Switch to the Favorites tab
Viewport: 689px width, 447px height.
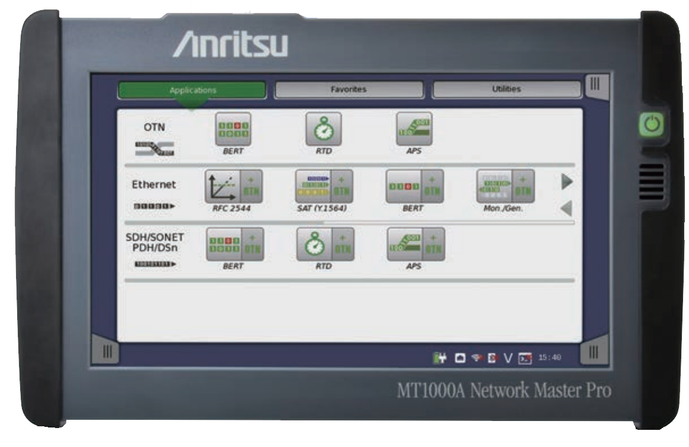349,89
